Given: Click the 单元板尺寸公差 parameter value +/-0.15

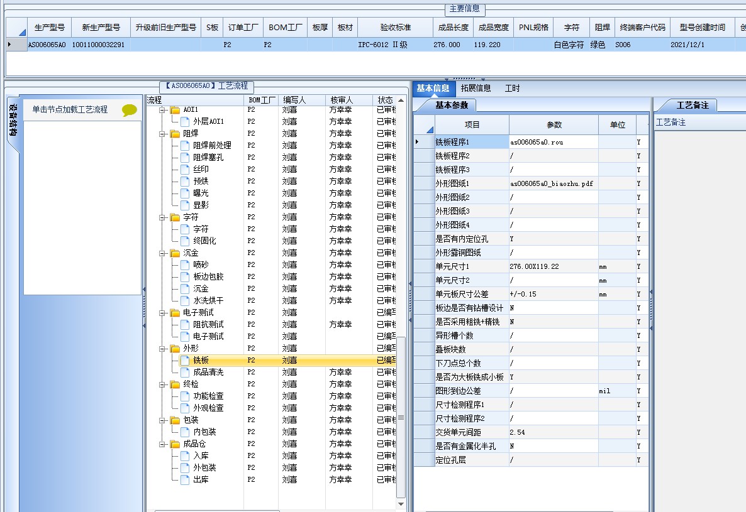Looking at the screenshot, I should pos(554,294).
